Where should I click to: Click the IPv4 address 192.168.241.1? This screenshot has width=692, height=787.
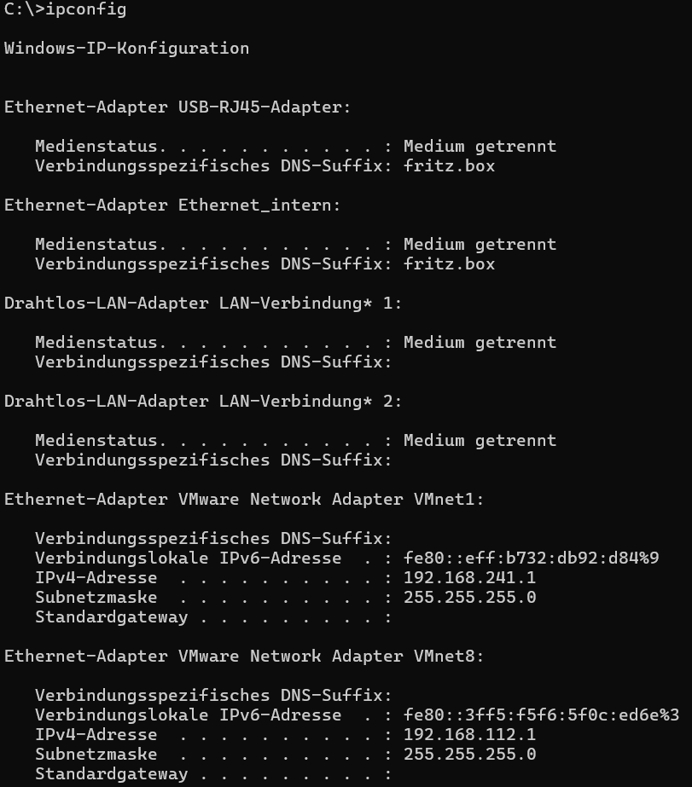pyautogui.click(x=469, y=578)
